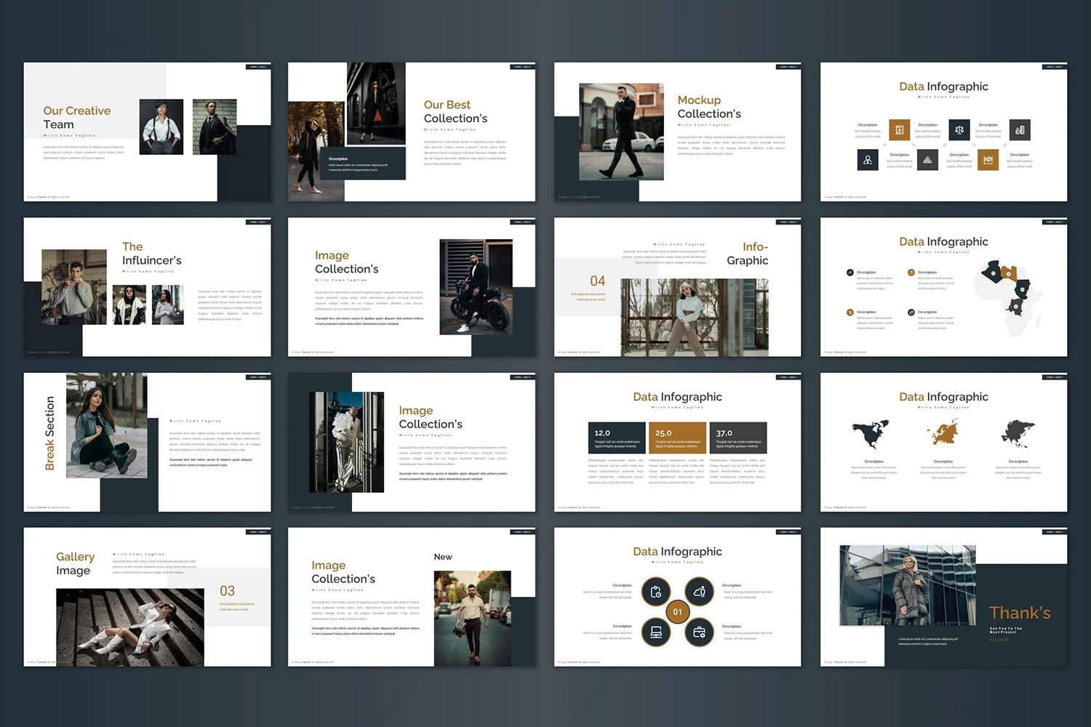Screen dimensions: 1091x727
Task: Select the briefcase with gear circle icon
Action: point(699,632)
